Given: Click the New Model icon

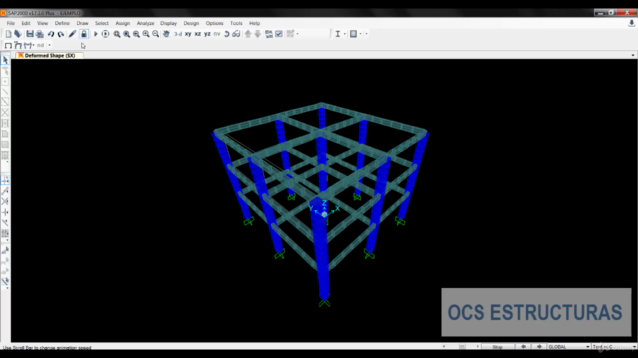Looking at the screenshot, I should coord(8,34).
